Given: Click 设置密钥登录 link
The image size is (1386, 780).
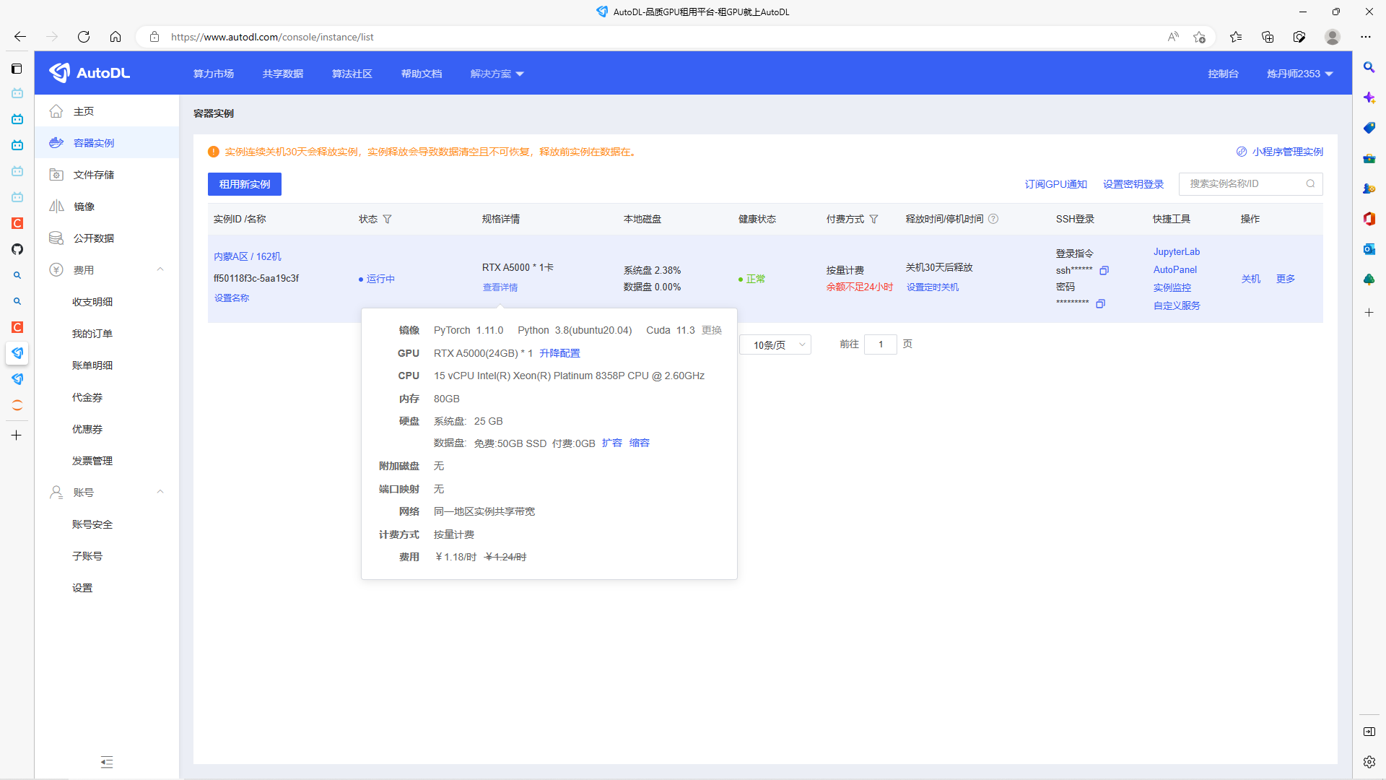Looking at the screenshot, I should tap(1133, 184).
